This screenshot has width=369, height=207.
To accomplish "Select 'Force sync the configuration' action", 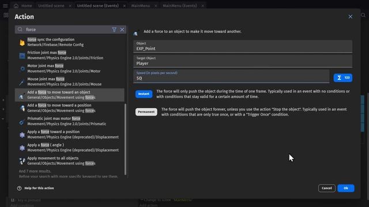I will pos(69,42).
